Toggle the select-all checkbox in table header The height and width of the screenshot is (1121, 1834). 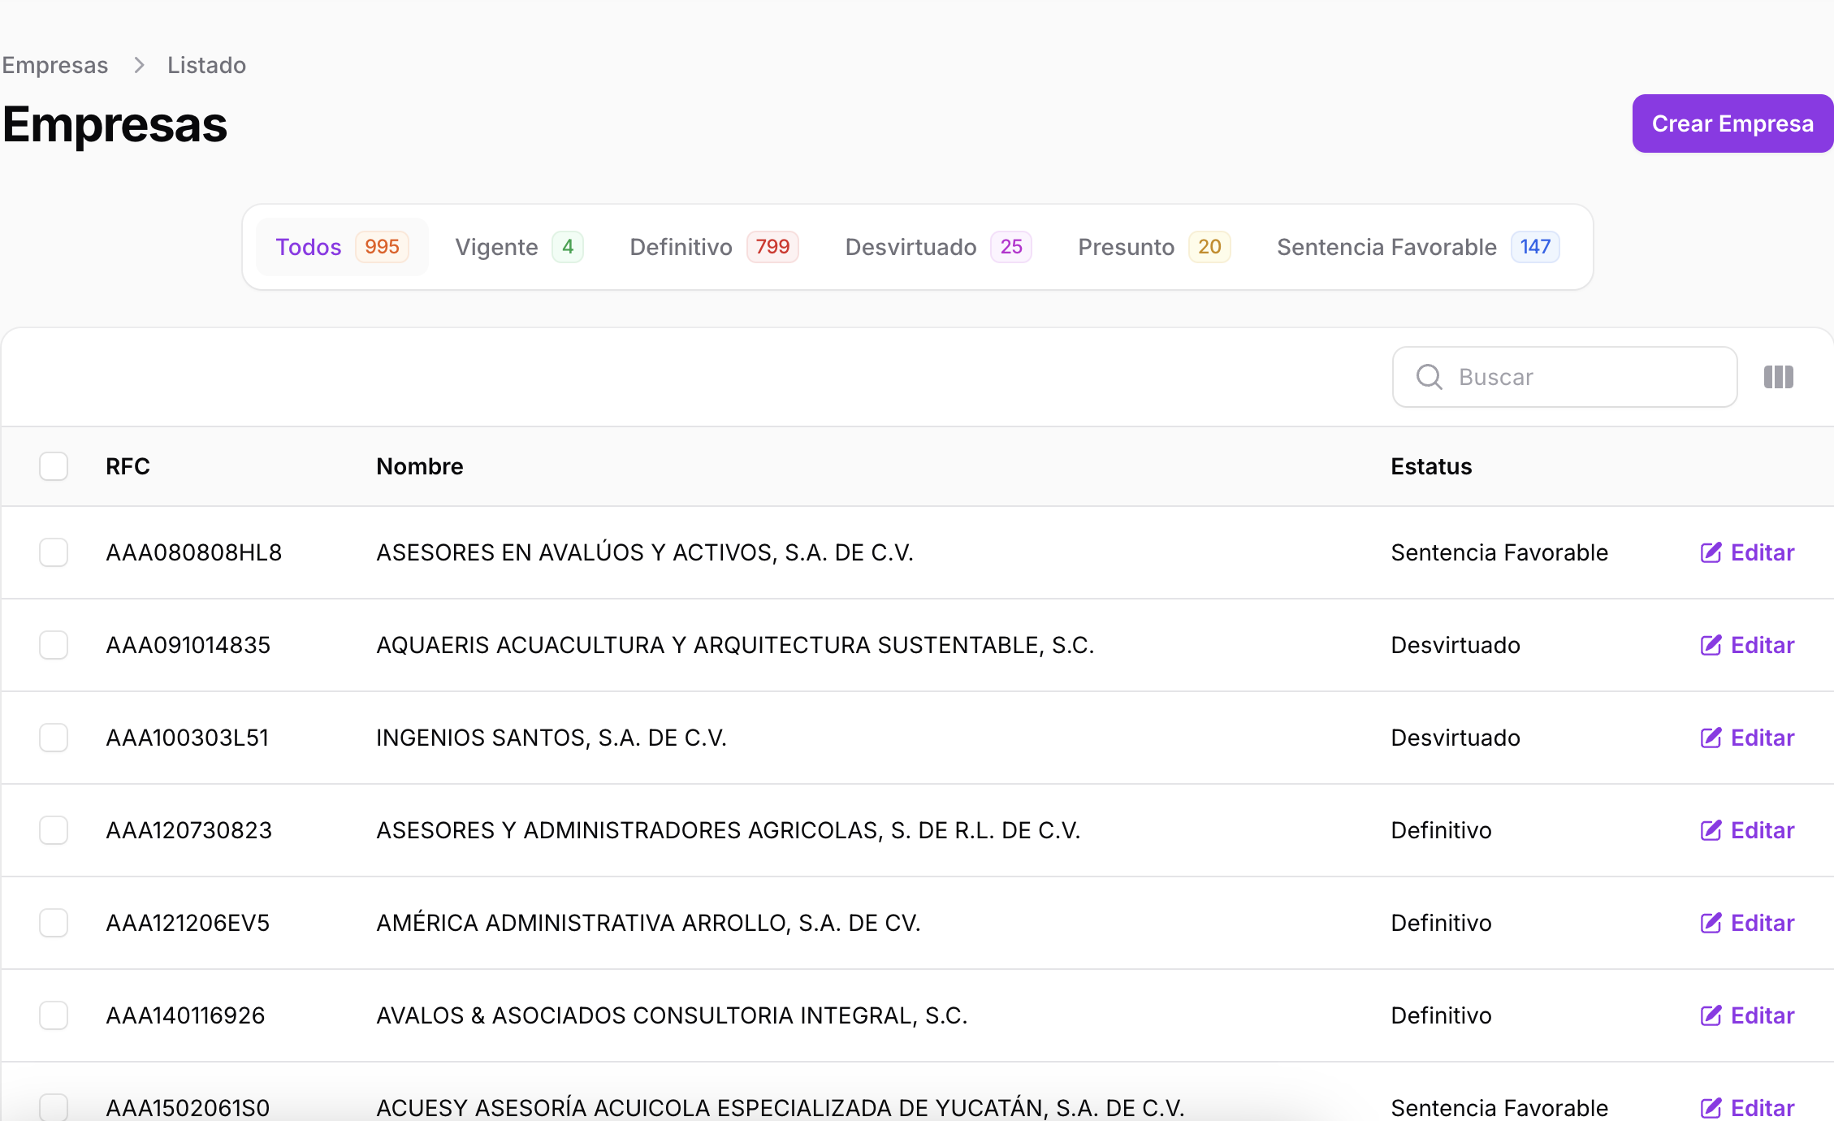click(54, 466)
